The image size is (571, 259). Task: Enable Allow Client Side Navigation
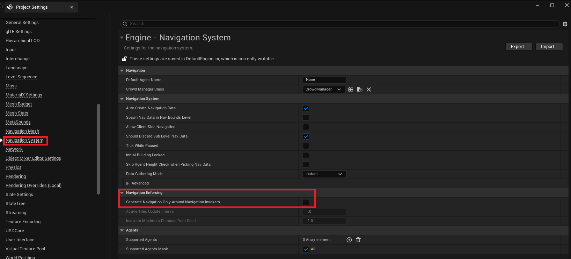click(x=306, y=127)
